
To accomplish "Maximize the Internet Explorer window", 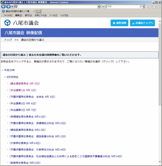I will 156,2.
